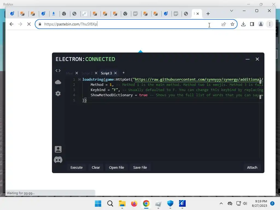
Task: Show hidden system tray icons
Action: pos(221,203)
